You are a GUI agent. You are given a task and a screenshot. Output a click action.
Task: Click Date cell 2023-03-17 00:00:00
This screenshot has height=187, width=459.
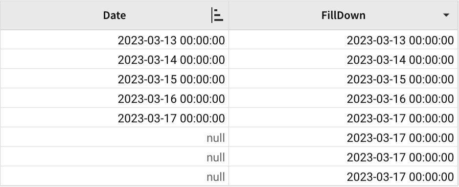[115, 118]
